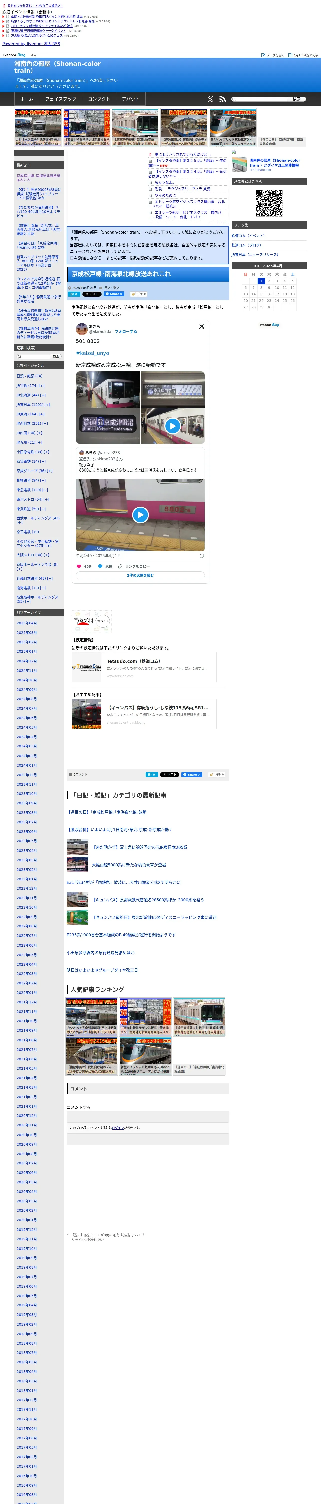
Task: Open the 小田急多摩線内の急行通過見納めほか article link
Action: 100,952
